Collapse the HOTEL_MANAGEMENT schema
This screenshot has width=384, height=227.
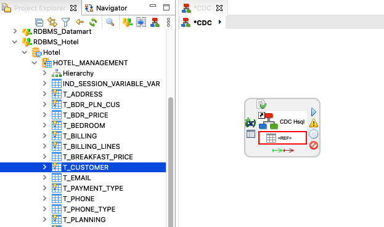[x=35, y=63]
